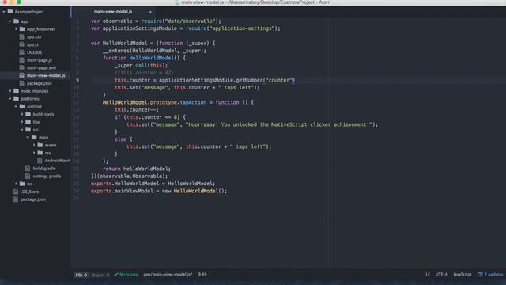Change line ending via LF selector
506x285 pixels.
pos(428,275)
